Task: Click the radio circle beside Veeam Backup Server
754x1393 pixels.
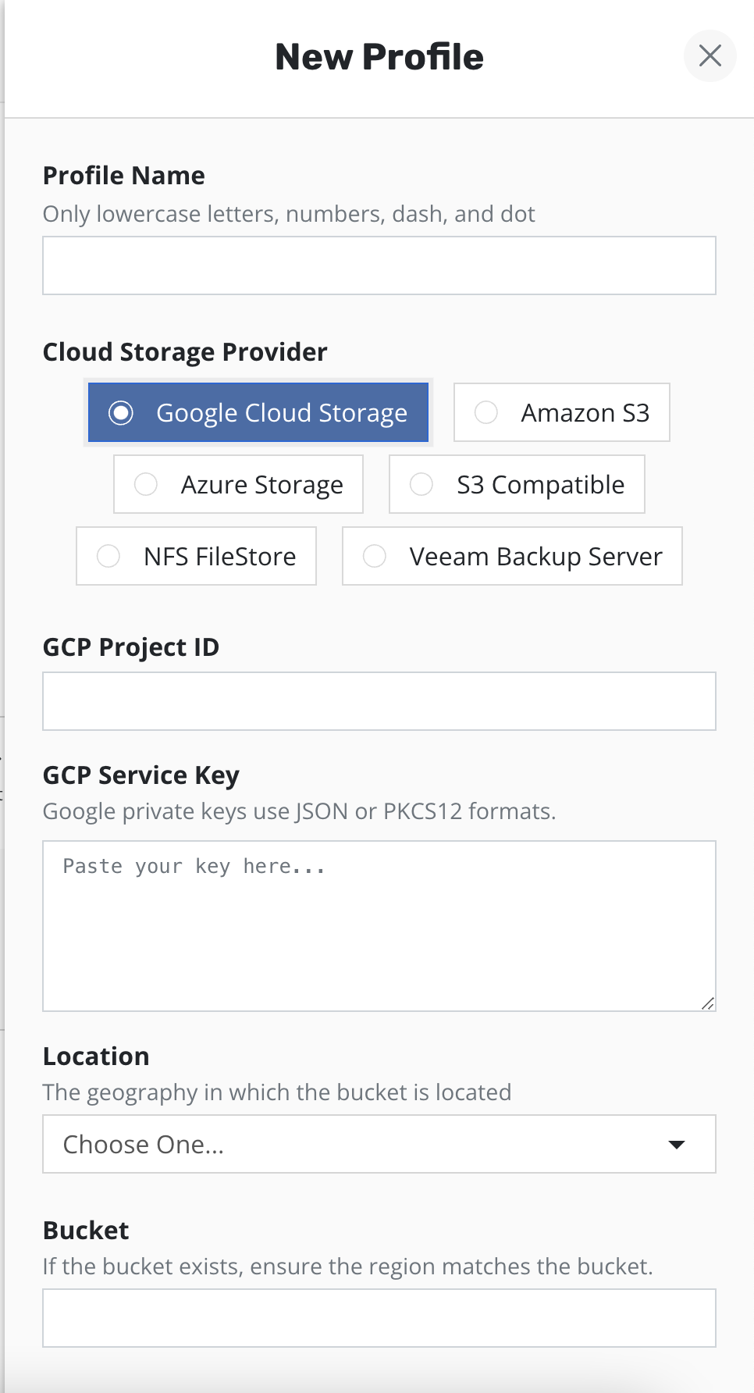Action: [x=375, y=556]
